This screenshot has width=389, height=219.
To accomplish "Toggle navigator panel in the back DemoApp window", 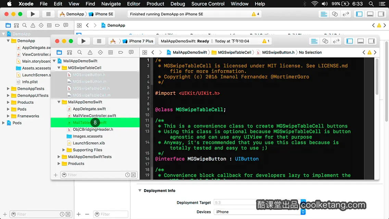I will point(359,14).
